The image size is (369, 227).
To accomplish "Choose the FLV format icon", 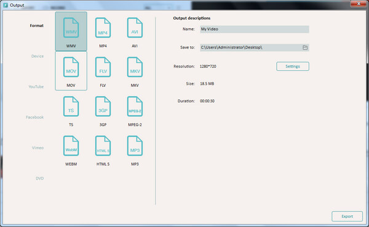I will pos(103,67).
